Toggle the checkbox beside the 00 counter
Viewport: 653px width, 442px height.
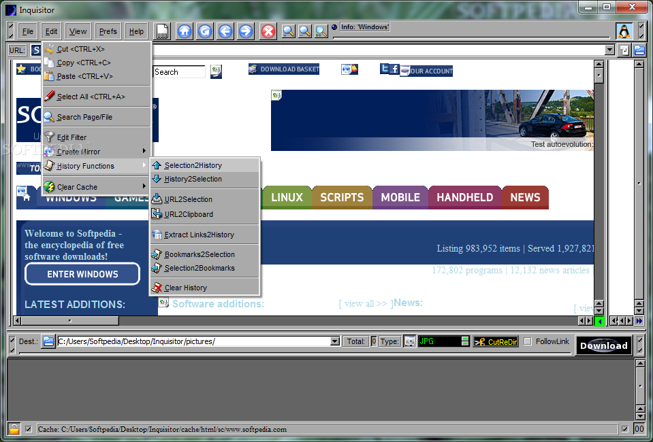(x=625, y=429)
